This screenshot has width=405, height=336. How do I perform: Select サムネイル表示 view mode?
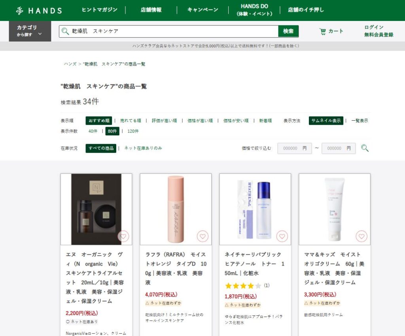click(326, 121)
